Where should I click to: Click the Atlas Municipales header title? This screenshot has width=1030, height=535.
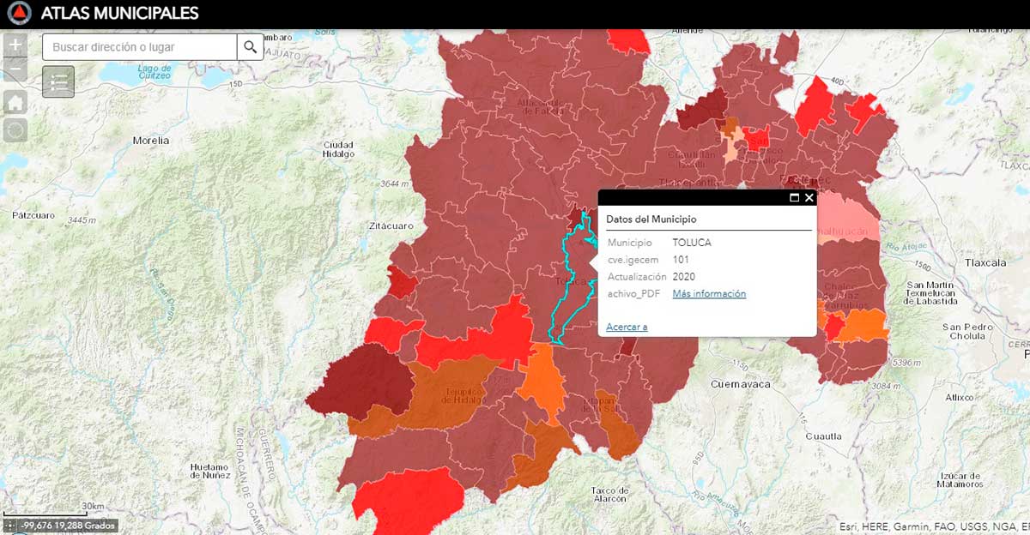[119, 14]
